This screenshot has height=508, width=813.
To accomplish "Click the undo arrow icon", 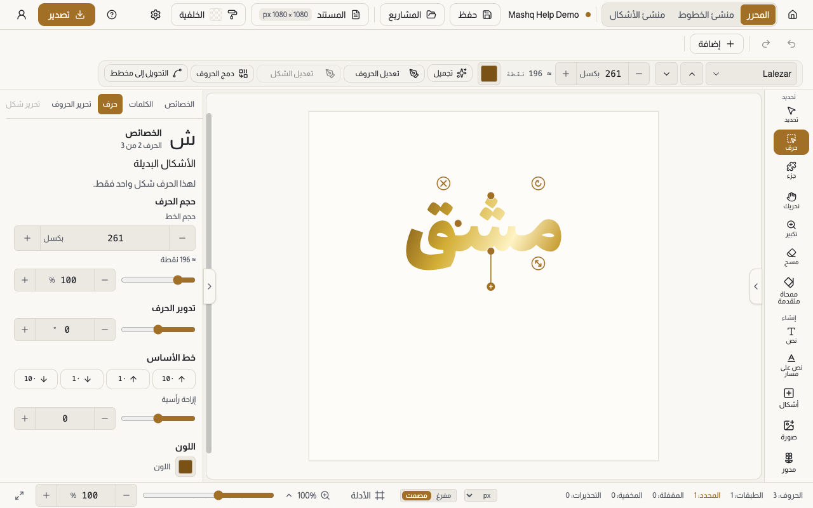I will click(791, 44).
